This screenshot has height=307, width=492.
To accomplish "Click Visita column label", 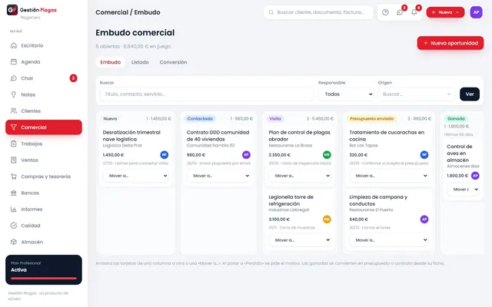I will tap(275, 119).
